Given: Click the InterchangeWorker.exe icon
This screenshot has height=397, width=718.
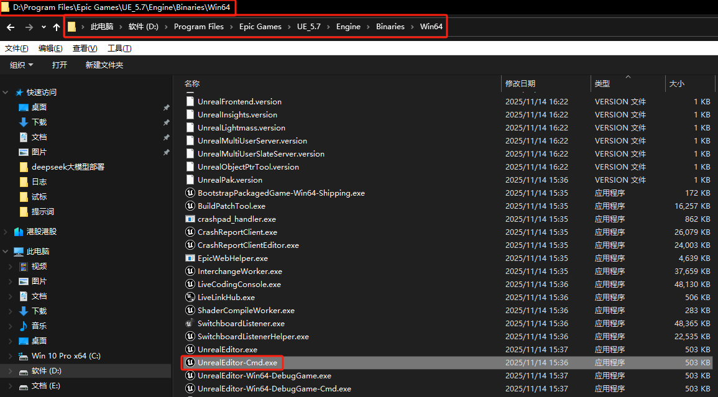Looking at the screenshot, I should pos(190,271).
